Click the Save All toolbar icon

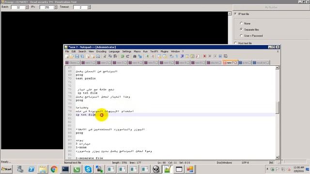coord(82,57)
